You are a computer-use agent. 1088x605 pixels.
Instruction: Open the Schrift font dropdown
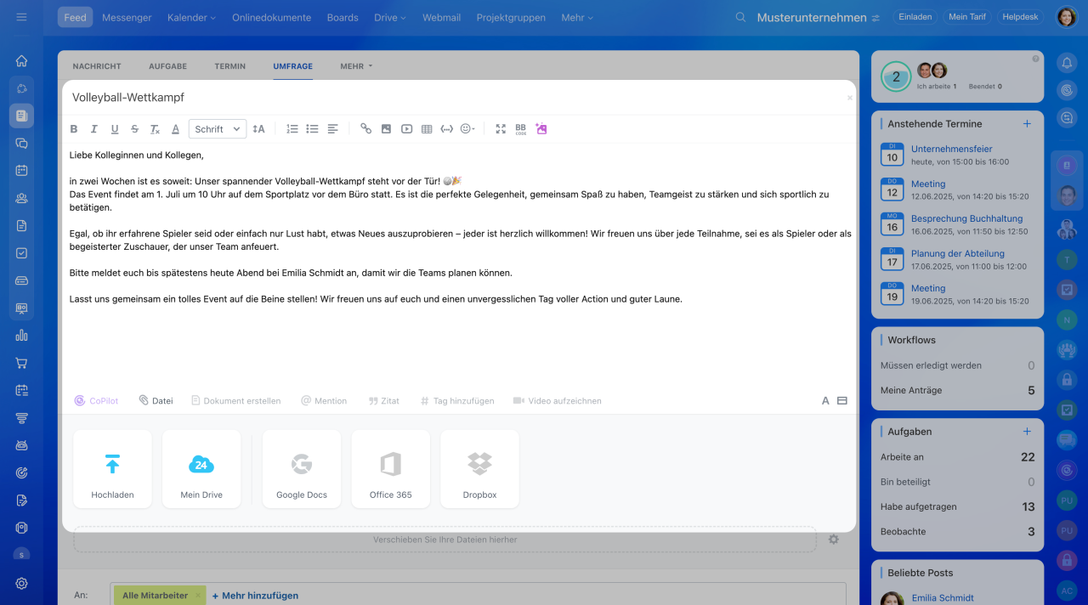coord(218,129)
